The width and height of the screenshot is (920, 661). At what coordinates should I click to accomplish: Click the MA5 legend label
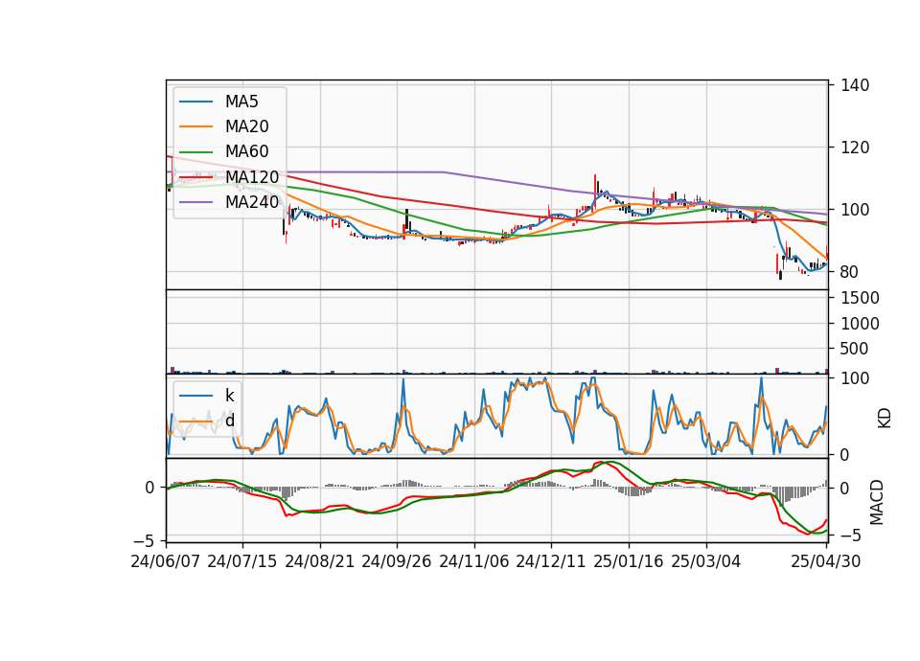241,102
